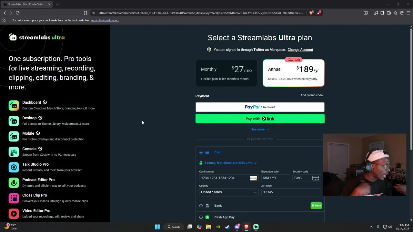Click the Talk Studio Pro icon

[14, 167]
